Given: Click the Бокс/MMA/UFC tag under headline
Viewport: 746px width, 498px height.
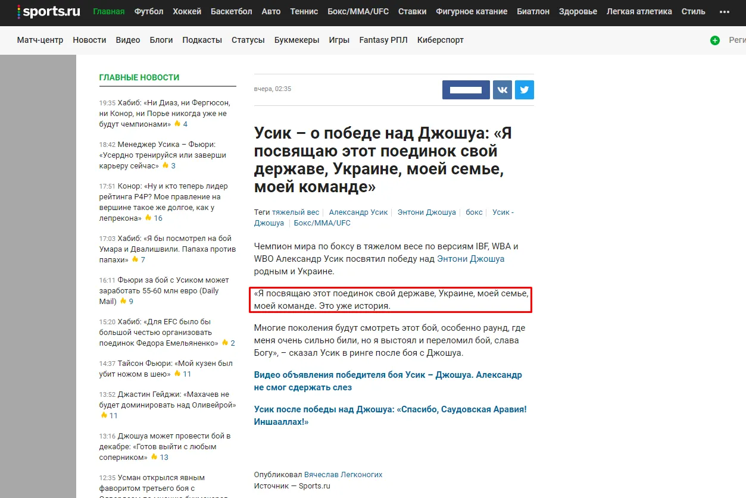Looking at the screenshot, I should (322, 223).
